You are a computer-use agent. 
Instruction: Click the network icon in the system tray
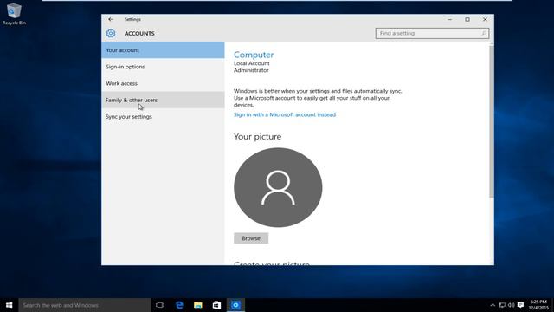(502, 305)
